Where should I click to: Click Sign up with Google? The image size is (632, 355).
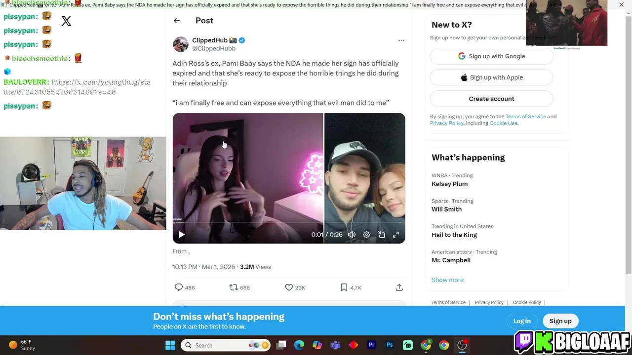click(491, 56)
